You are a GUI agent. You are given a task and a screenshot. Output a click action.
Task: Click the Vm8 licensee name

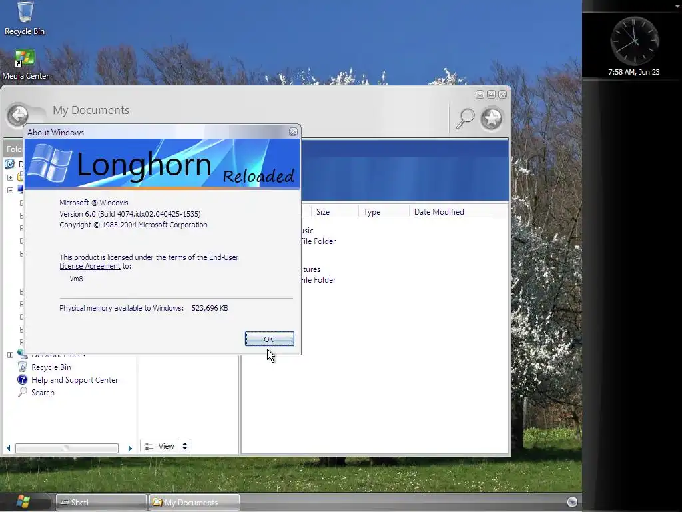click(76, 279)
